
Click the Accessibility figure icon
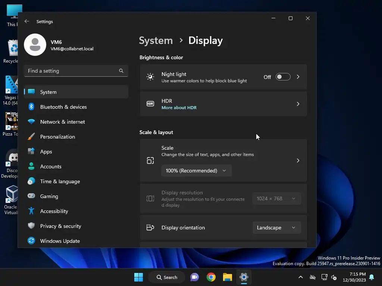pyautogui.click(x=31, y=211)
